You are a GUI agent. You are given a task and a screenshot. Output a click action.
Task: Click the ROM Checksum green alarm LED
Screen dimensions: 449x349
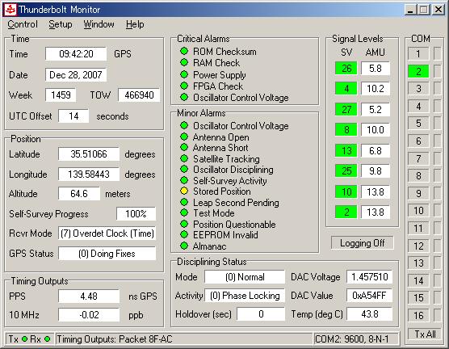[184, 51]
